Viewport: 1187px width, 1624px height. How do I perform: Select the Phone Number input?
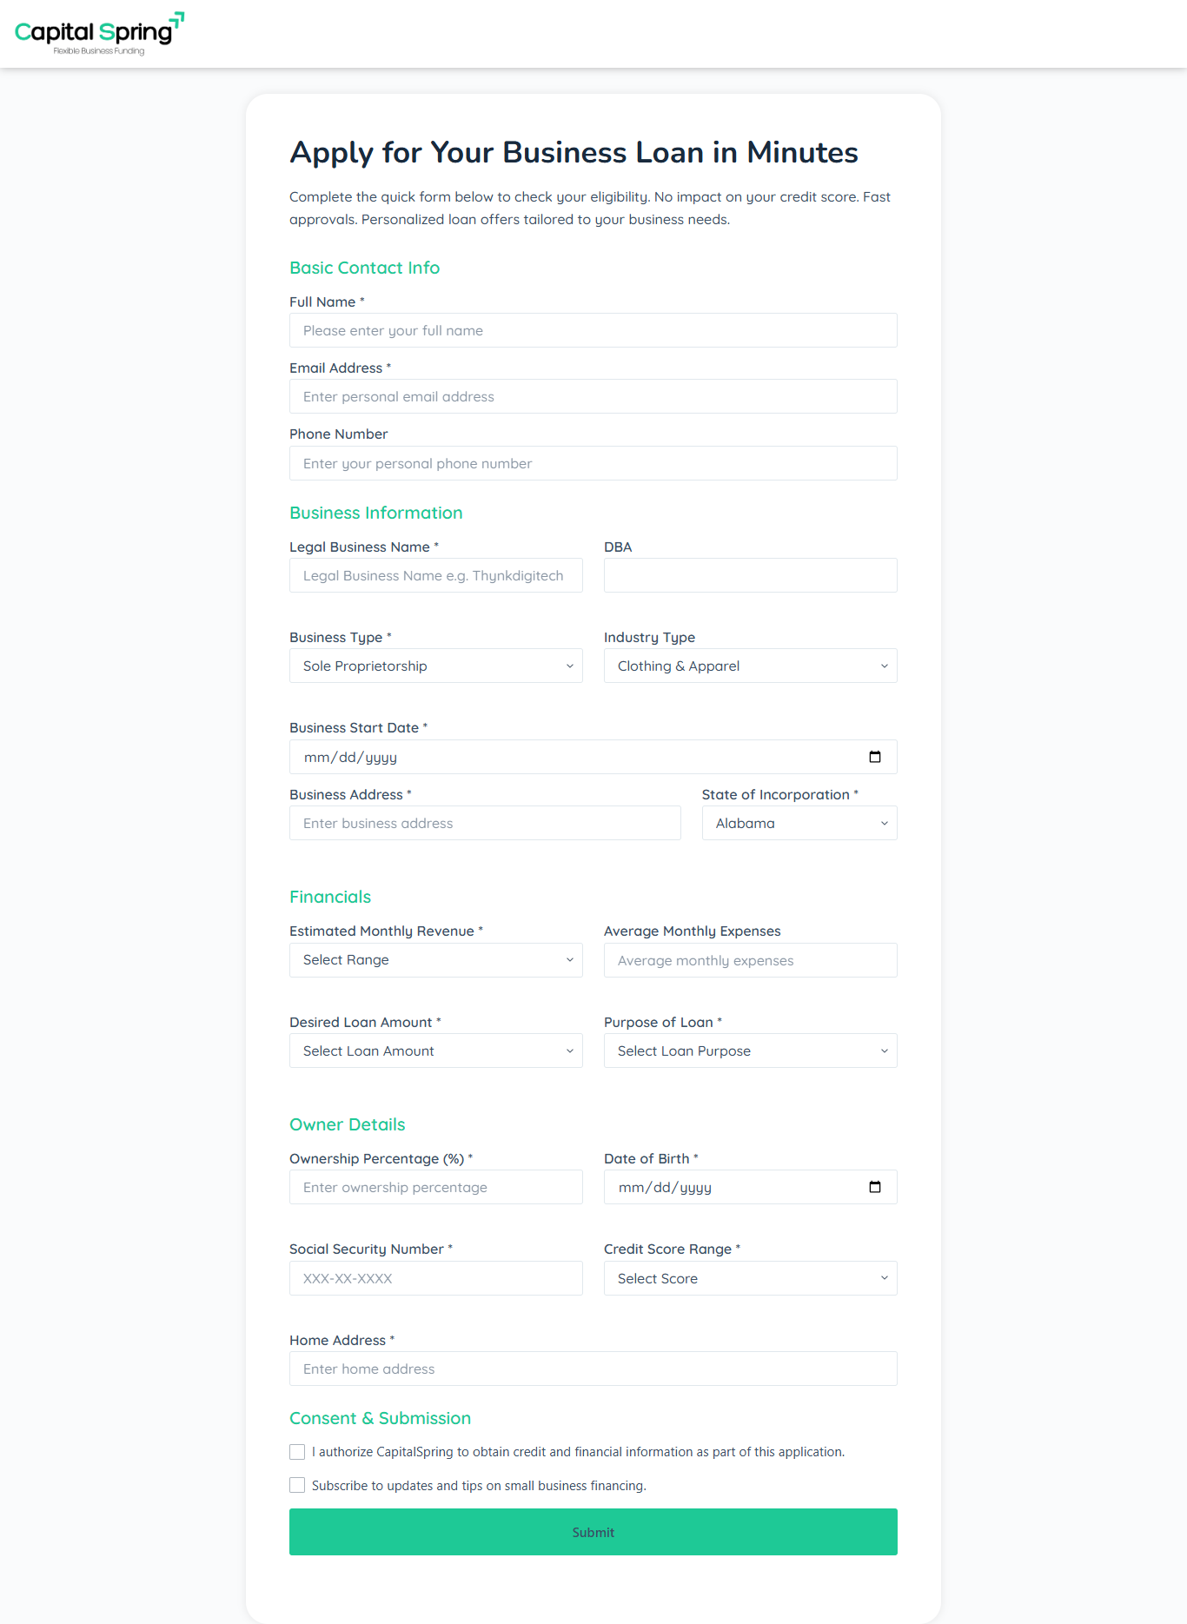593,463
